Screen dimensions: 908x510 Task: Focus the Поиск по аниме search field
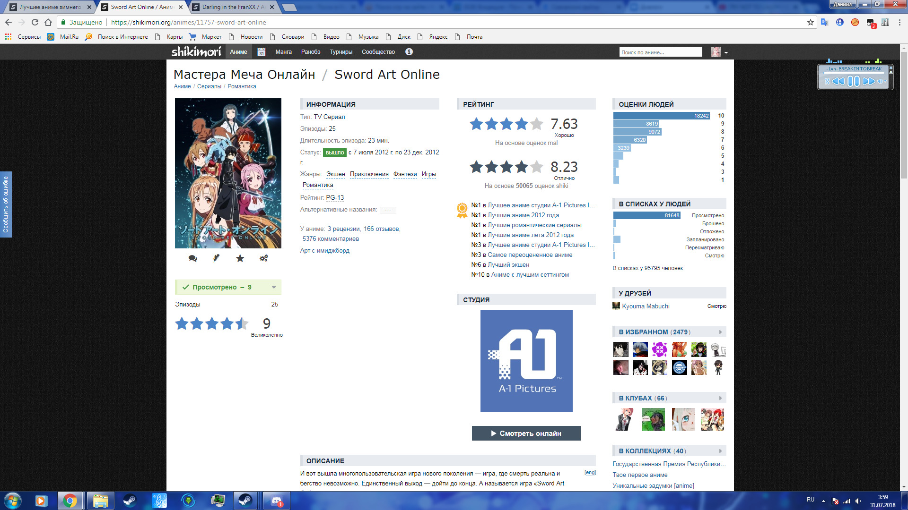pos(660,52)
